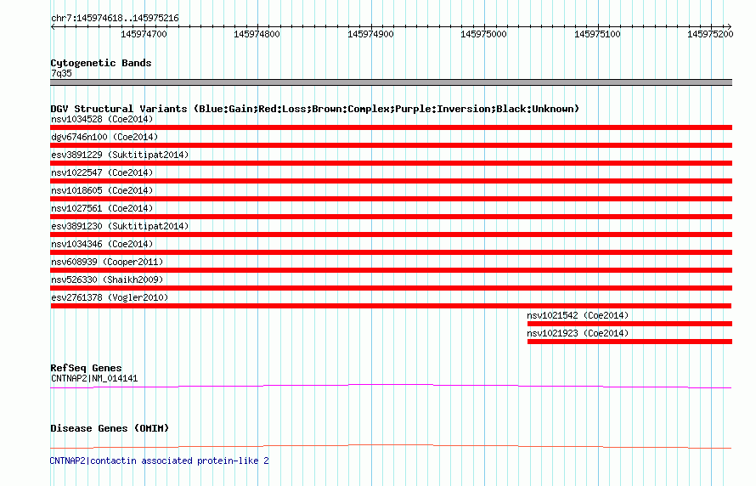This screenshot has height=486, width=756.
Task: Click ruler position 145975100
Action: (597, 34)
